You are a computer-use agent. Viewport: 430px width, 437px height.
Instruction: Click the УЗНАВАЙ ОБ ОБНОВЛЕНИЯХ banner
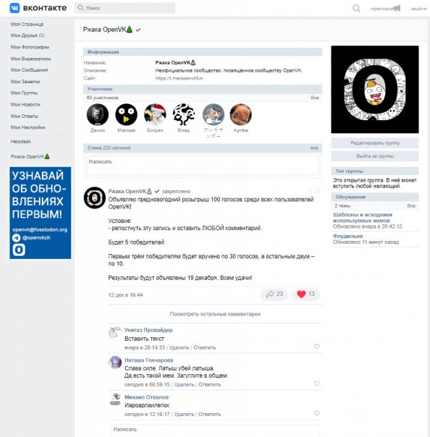pos(40,213)
